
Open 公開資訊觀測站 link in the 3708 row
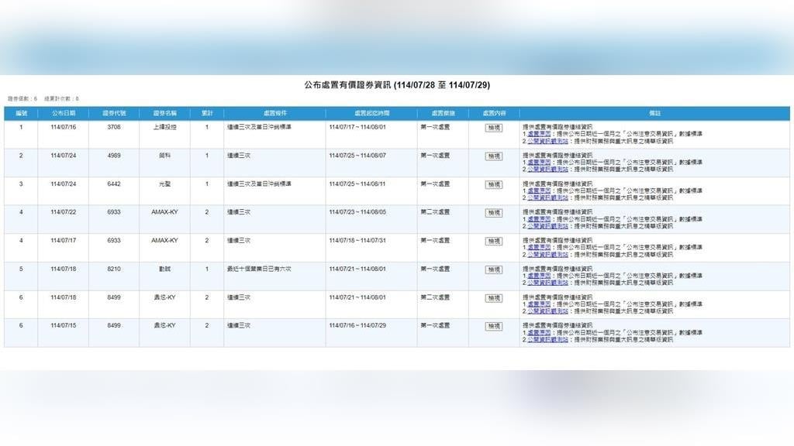click(x=547, y=141)
